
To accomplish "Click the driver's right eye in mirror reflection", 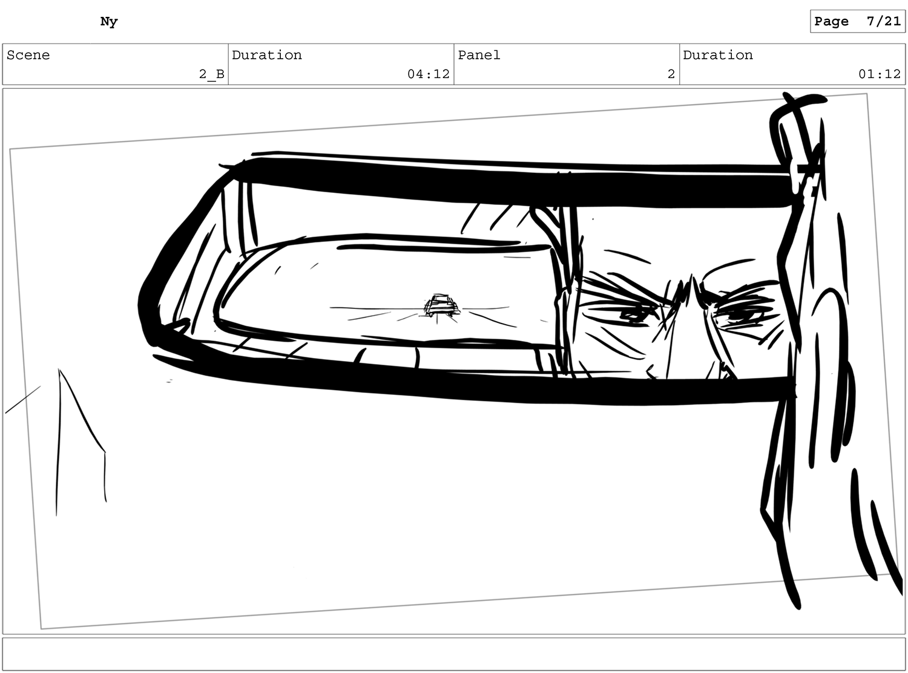I will point(734,313).
